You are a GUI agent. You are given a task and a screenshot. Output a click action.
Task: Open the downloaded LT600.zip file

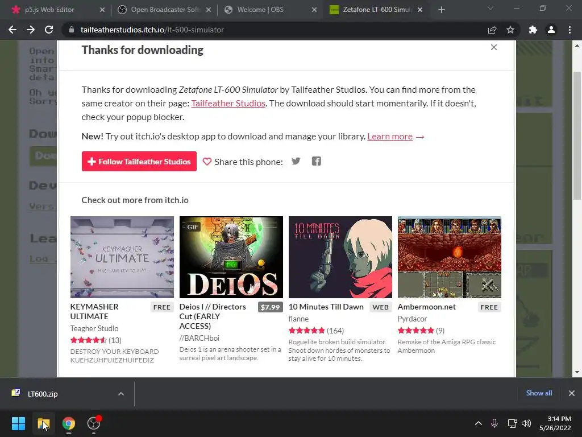pos(43,394)
